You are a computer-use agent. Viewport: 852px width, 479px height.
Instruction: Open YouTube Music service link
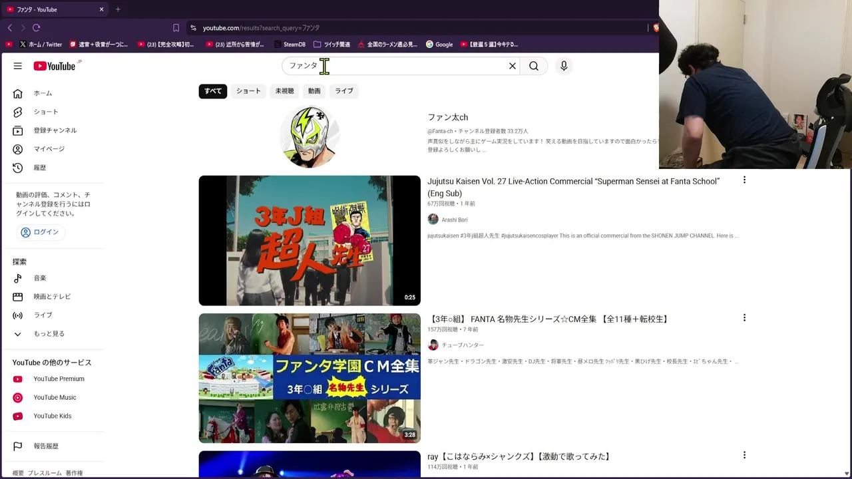pos(55,398)
